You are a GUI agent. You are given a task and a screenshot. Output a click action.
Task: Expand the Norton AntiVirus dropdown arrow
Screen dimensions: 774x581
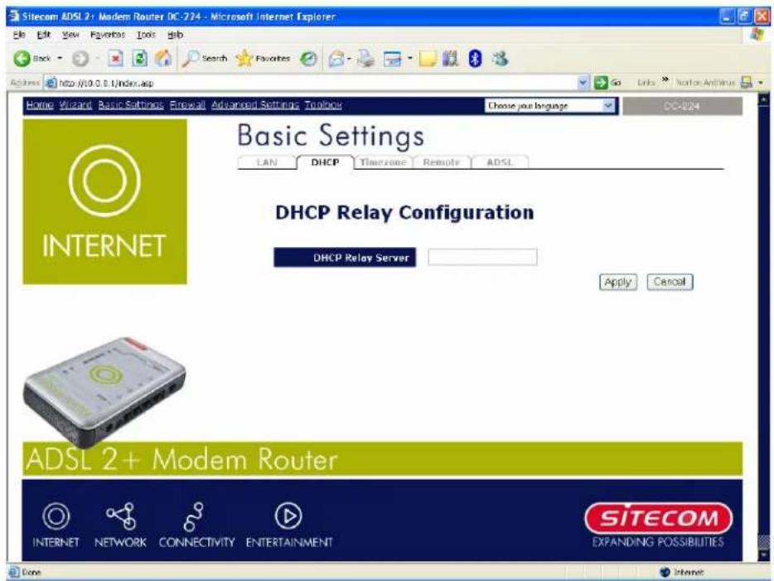762,82
